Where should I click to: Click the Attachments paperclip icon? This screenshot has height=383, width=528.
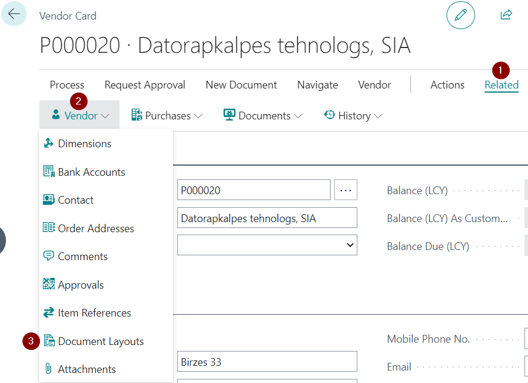[49, 369]
